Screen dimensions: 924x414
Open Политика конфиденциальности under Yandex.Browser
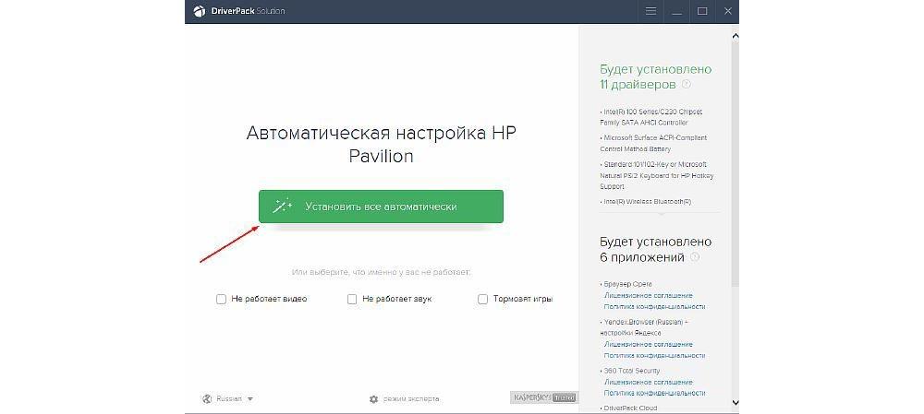[x=655, y=355]
